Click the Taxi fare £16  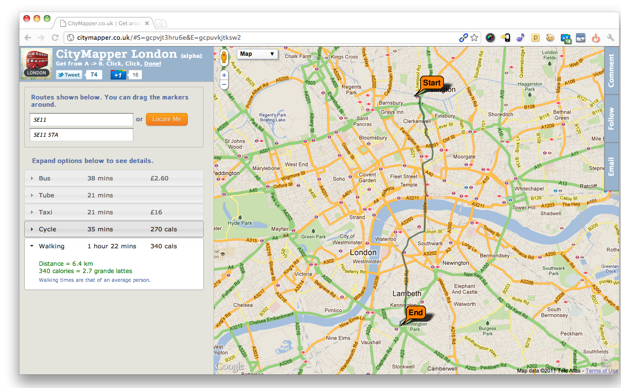point(156,212)
